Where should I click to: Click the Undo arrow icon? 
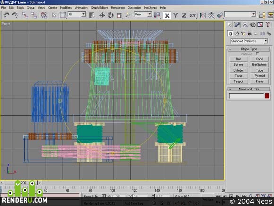click(x=7, y=15)
